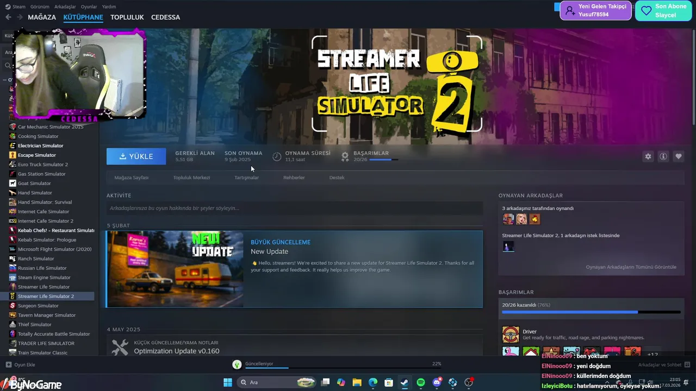
Task: Open Tartışmalar link
Action: [x=246, y=178]
